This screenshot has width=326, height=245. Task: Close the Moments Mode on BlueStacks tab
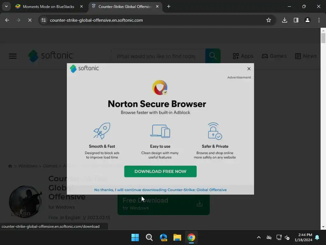tap(81, 6)
